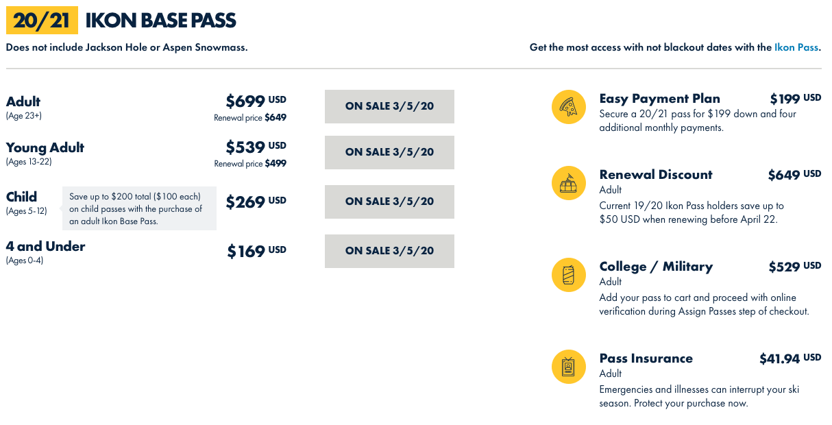Click the pizza slice Easy Payment Plan icon
Image resolution: width=832 pixels, height=425 pixels.
(x=568, y=107)
